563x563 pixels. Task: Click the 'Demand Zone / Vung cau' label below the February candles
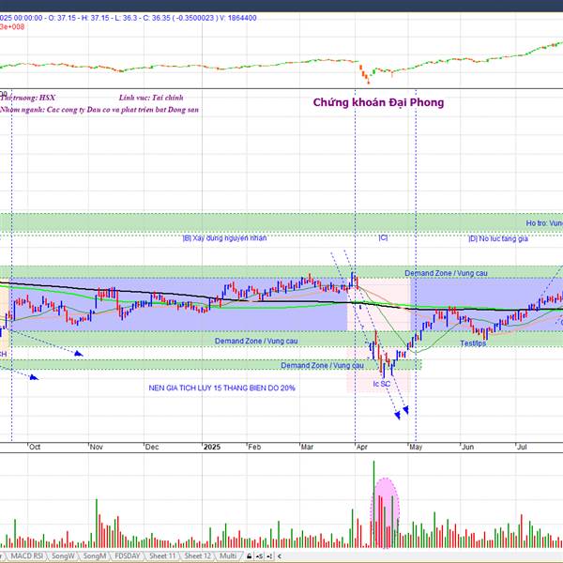pos(256,342)
